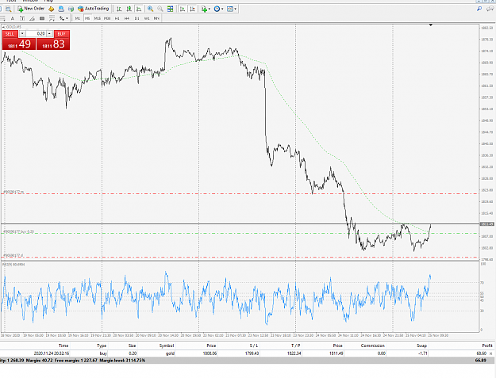Open the New Order dialog
The height and width of the screenshot is (378, 496).
pos(31,9)
